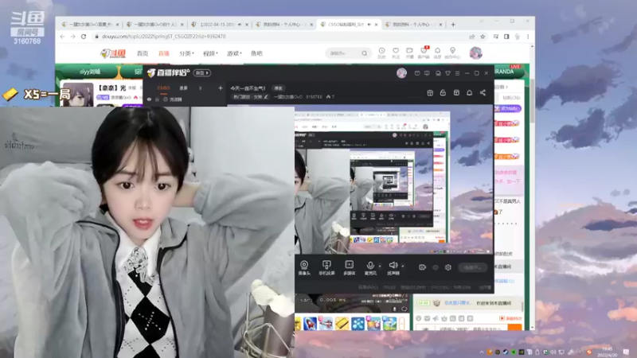Click the red 屏蔽特效 effects toggle in chat
The height and width of the screenshot is (358, 637).
click(x=510, y=319)
